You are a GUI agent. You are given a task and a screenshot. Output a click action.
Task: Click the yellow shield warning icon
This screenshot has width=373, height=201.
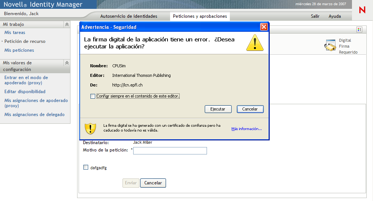pos(90,129)
